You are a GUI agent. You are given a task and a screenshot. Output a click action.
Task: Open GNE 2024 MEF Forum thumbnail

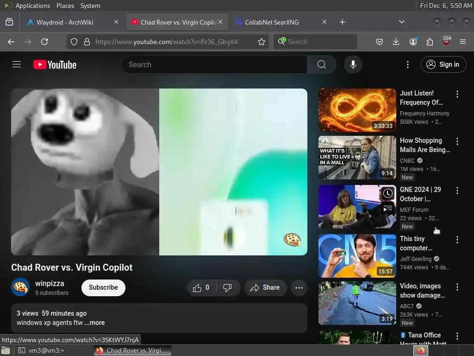[357, 207]
